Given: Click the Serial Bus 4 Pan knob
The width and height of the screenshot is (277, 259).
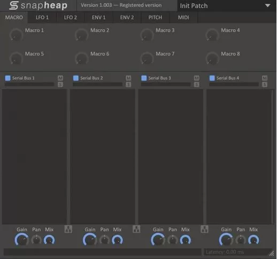Looking at the screenshot, I should (241, 240).
